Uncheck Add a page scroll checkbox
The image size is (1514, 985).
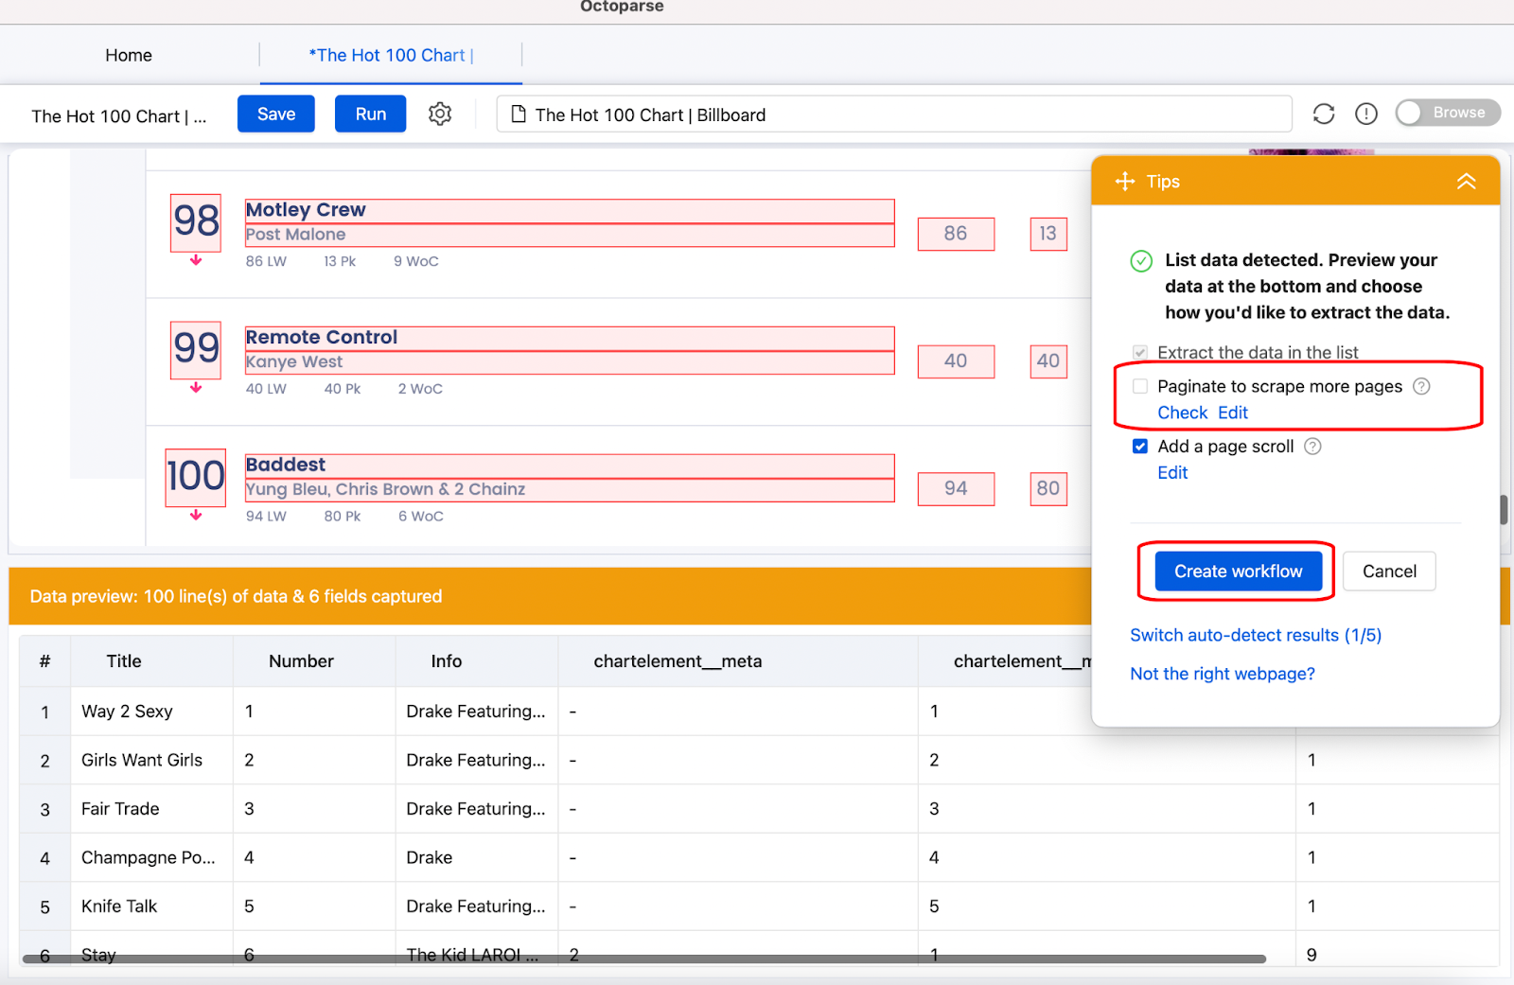(x=1140, y=447)
